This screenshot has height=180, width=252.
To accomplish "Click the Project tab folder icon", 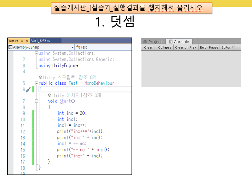I will coord(145,42).
